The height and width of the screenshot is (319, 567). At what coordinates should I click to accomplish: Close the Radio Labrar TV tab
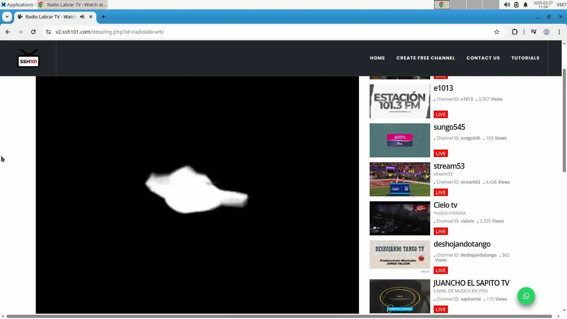point(91,17)
